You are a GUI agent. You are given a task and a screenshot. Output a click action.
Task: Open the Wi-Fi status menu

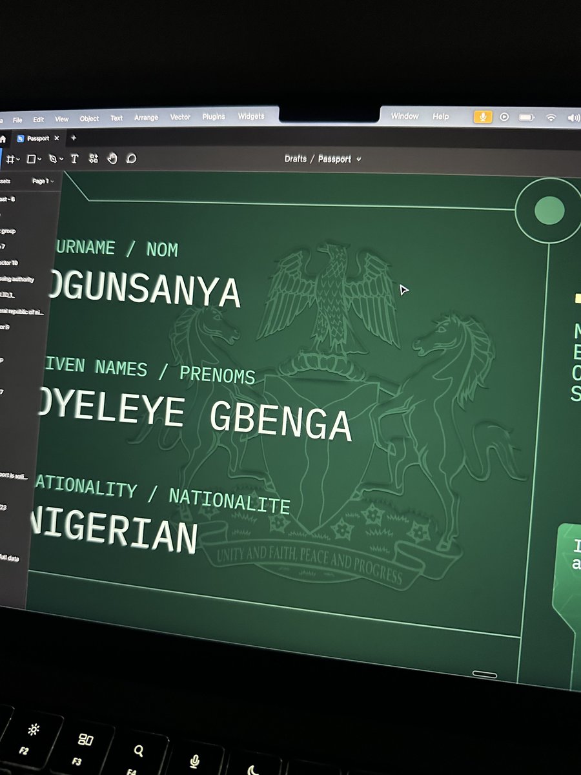551,118
